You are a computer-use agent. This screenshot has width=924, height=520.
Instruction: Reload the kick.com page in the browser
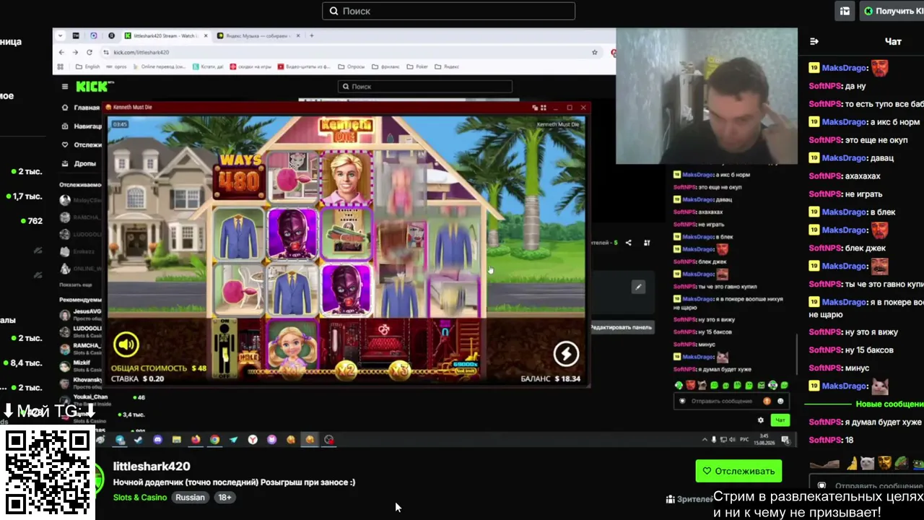coord(90,52)
